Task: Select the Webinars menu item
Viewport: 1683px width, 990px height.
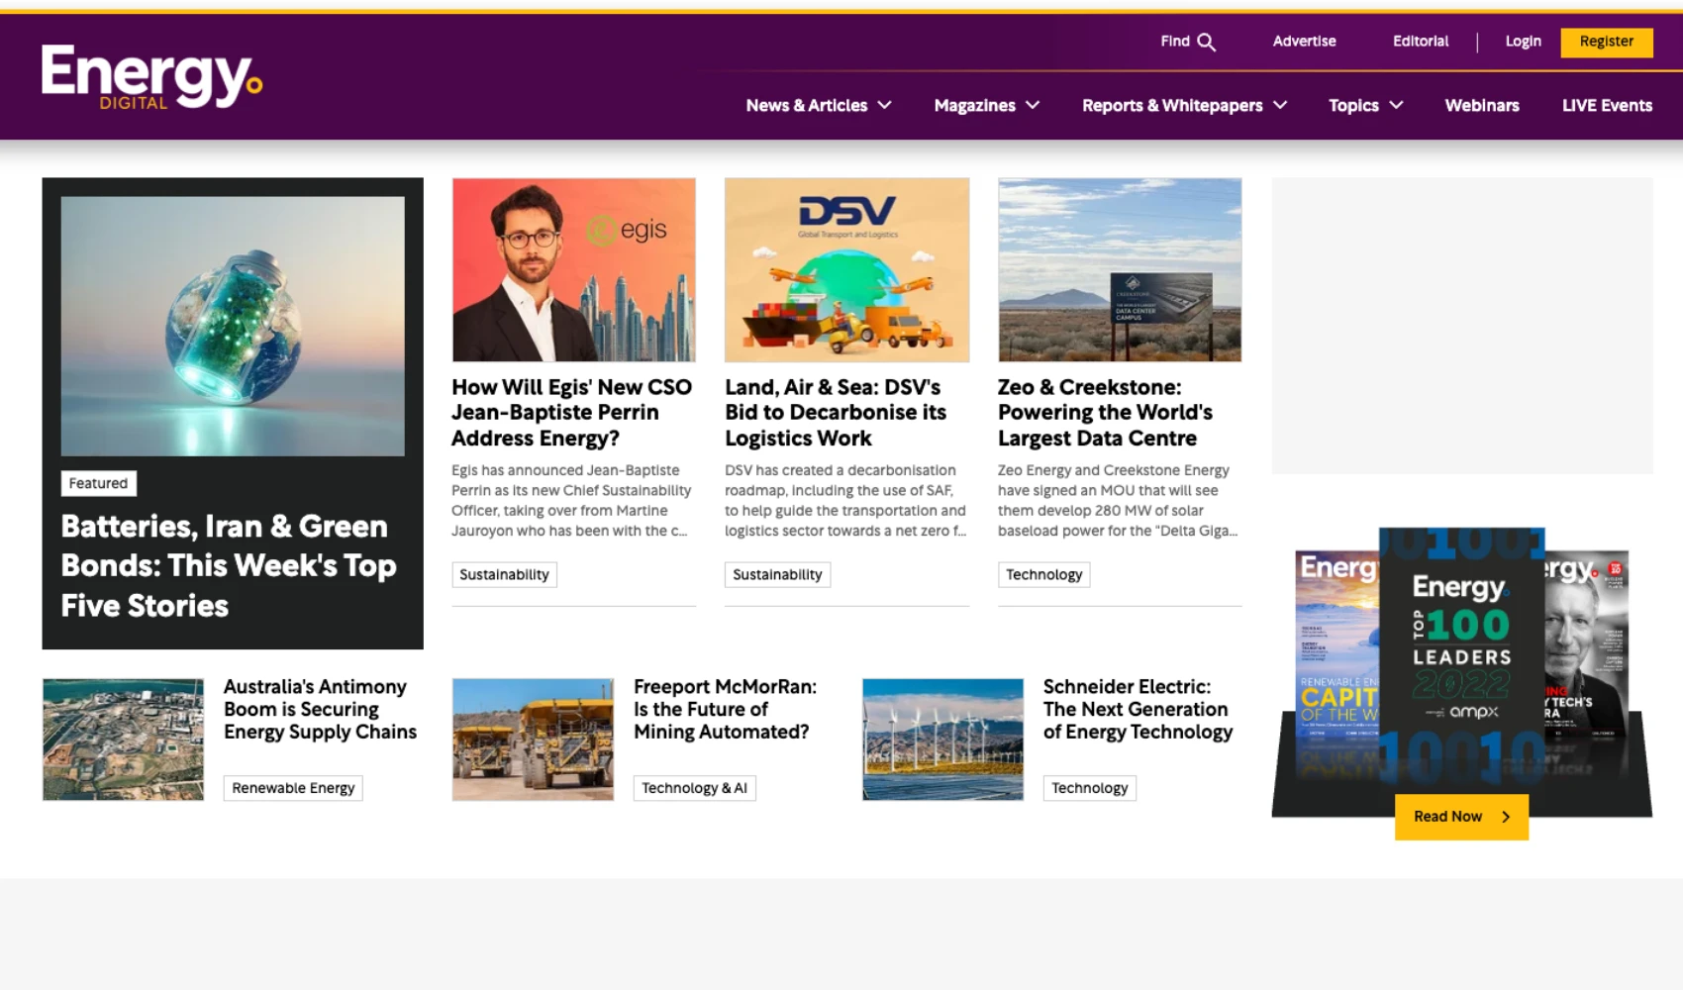Action: [x=1482, y=105]
